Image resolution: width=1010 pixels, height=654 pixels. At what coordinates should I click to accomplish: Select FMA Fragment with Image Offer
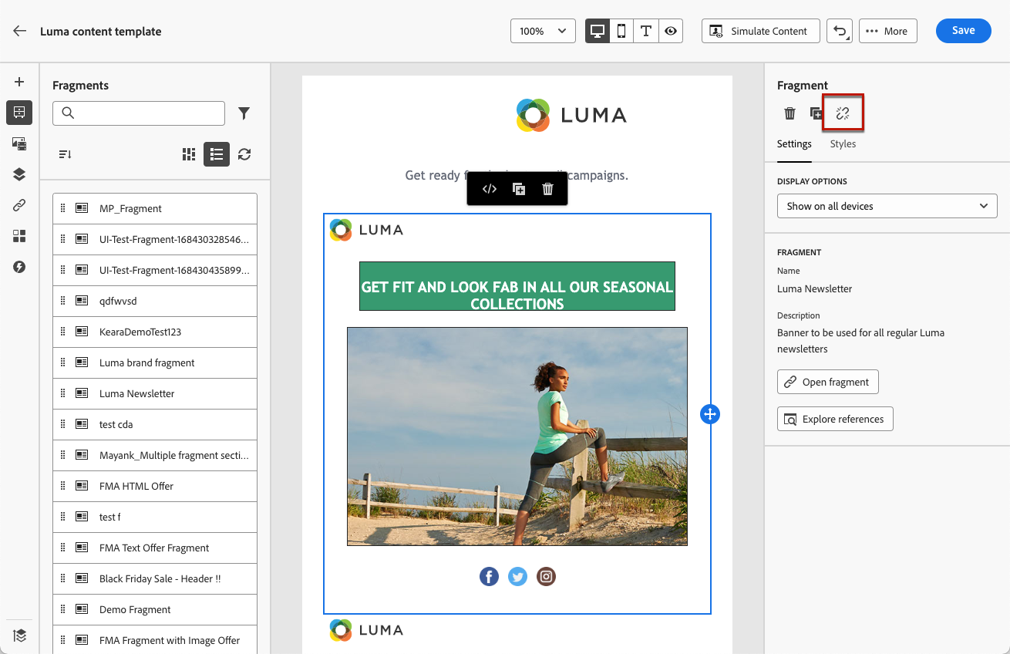(x=155, y=640)
